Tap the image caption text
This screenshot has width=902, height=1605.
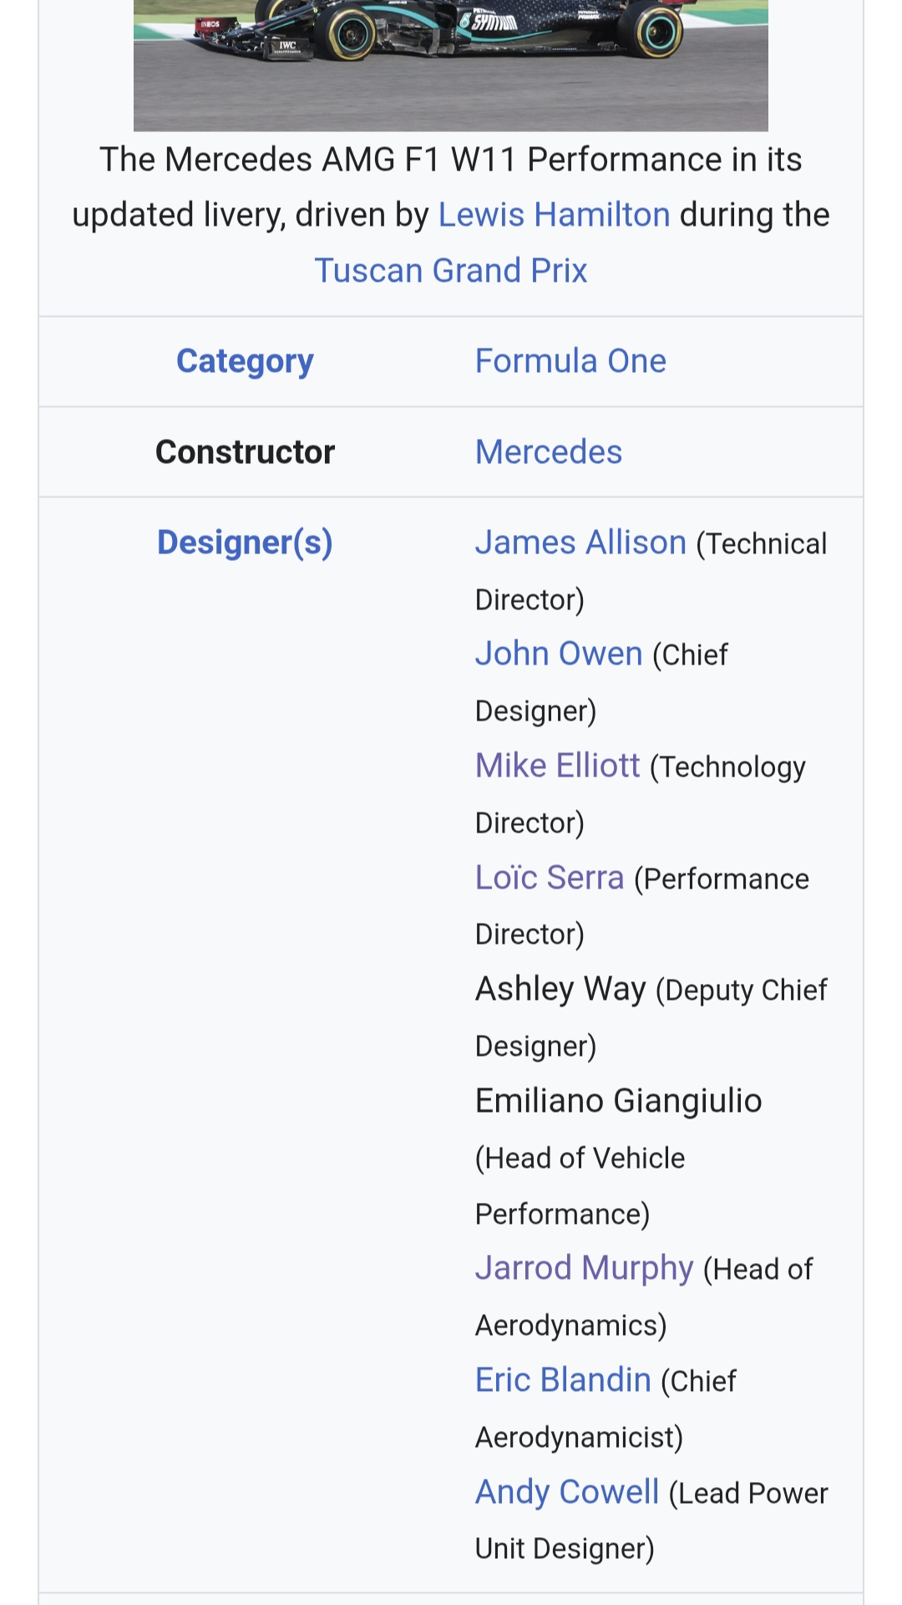(451, 215)
